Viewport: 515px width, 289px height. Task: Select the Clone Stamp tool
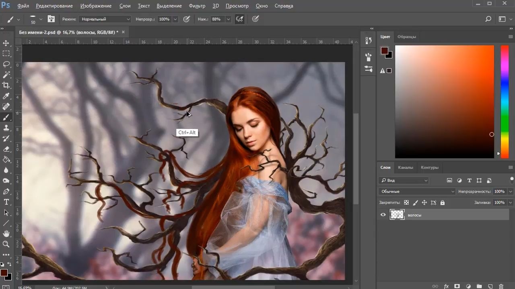pos(6,128)
